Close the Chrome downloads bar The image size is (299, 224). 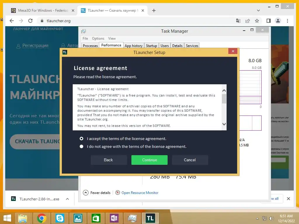pos(288,199)
